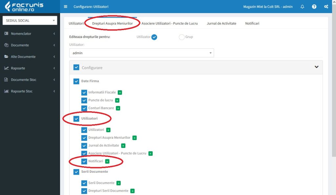Screen dimensions: 336x195
Task: Click green plus next to Informatii Fiscale
Action: pyautogui.click(x=120, y=93)
